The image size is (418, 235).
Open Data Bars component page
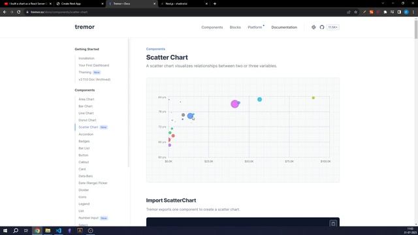click(x=86, y=176)
